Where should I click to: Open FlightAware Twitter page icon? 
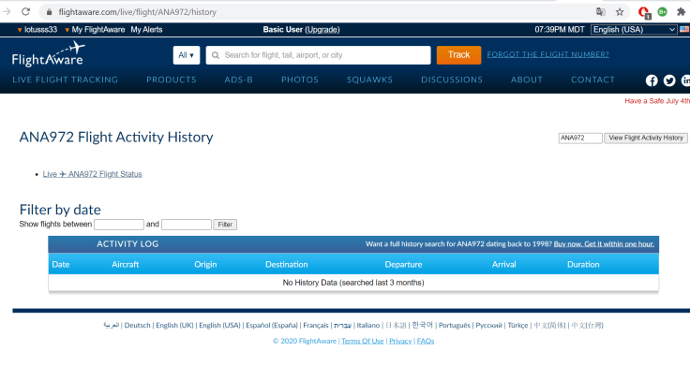(669, 80)
